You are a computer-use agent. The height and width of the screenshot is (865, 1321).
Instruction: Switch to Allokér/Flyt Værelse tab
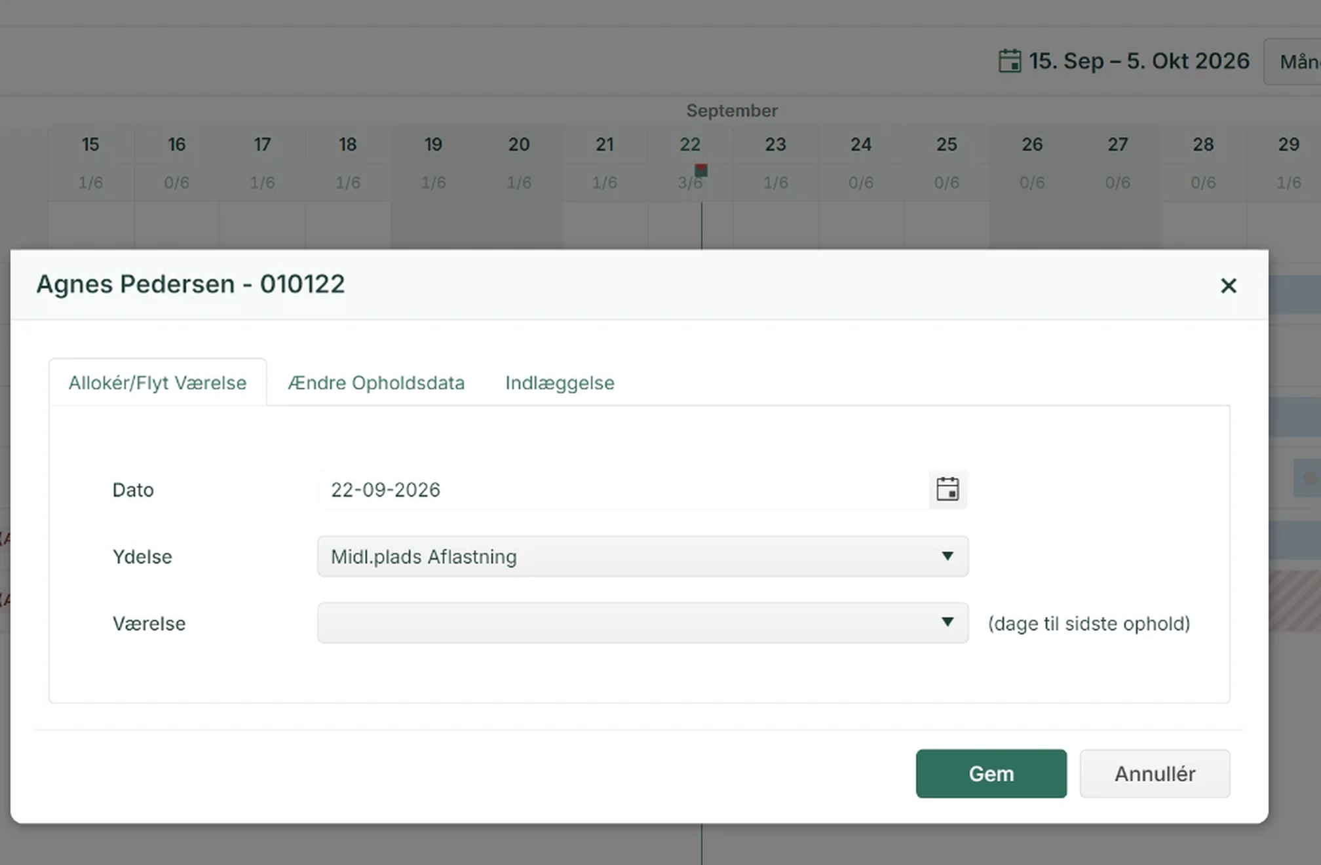(x=158, y=383)
